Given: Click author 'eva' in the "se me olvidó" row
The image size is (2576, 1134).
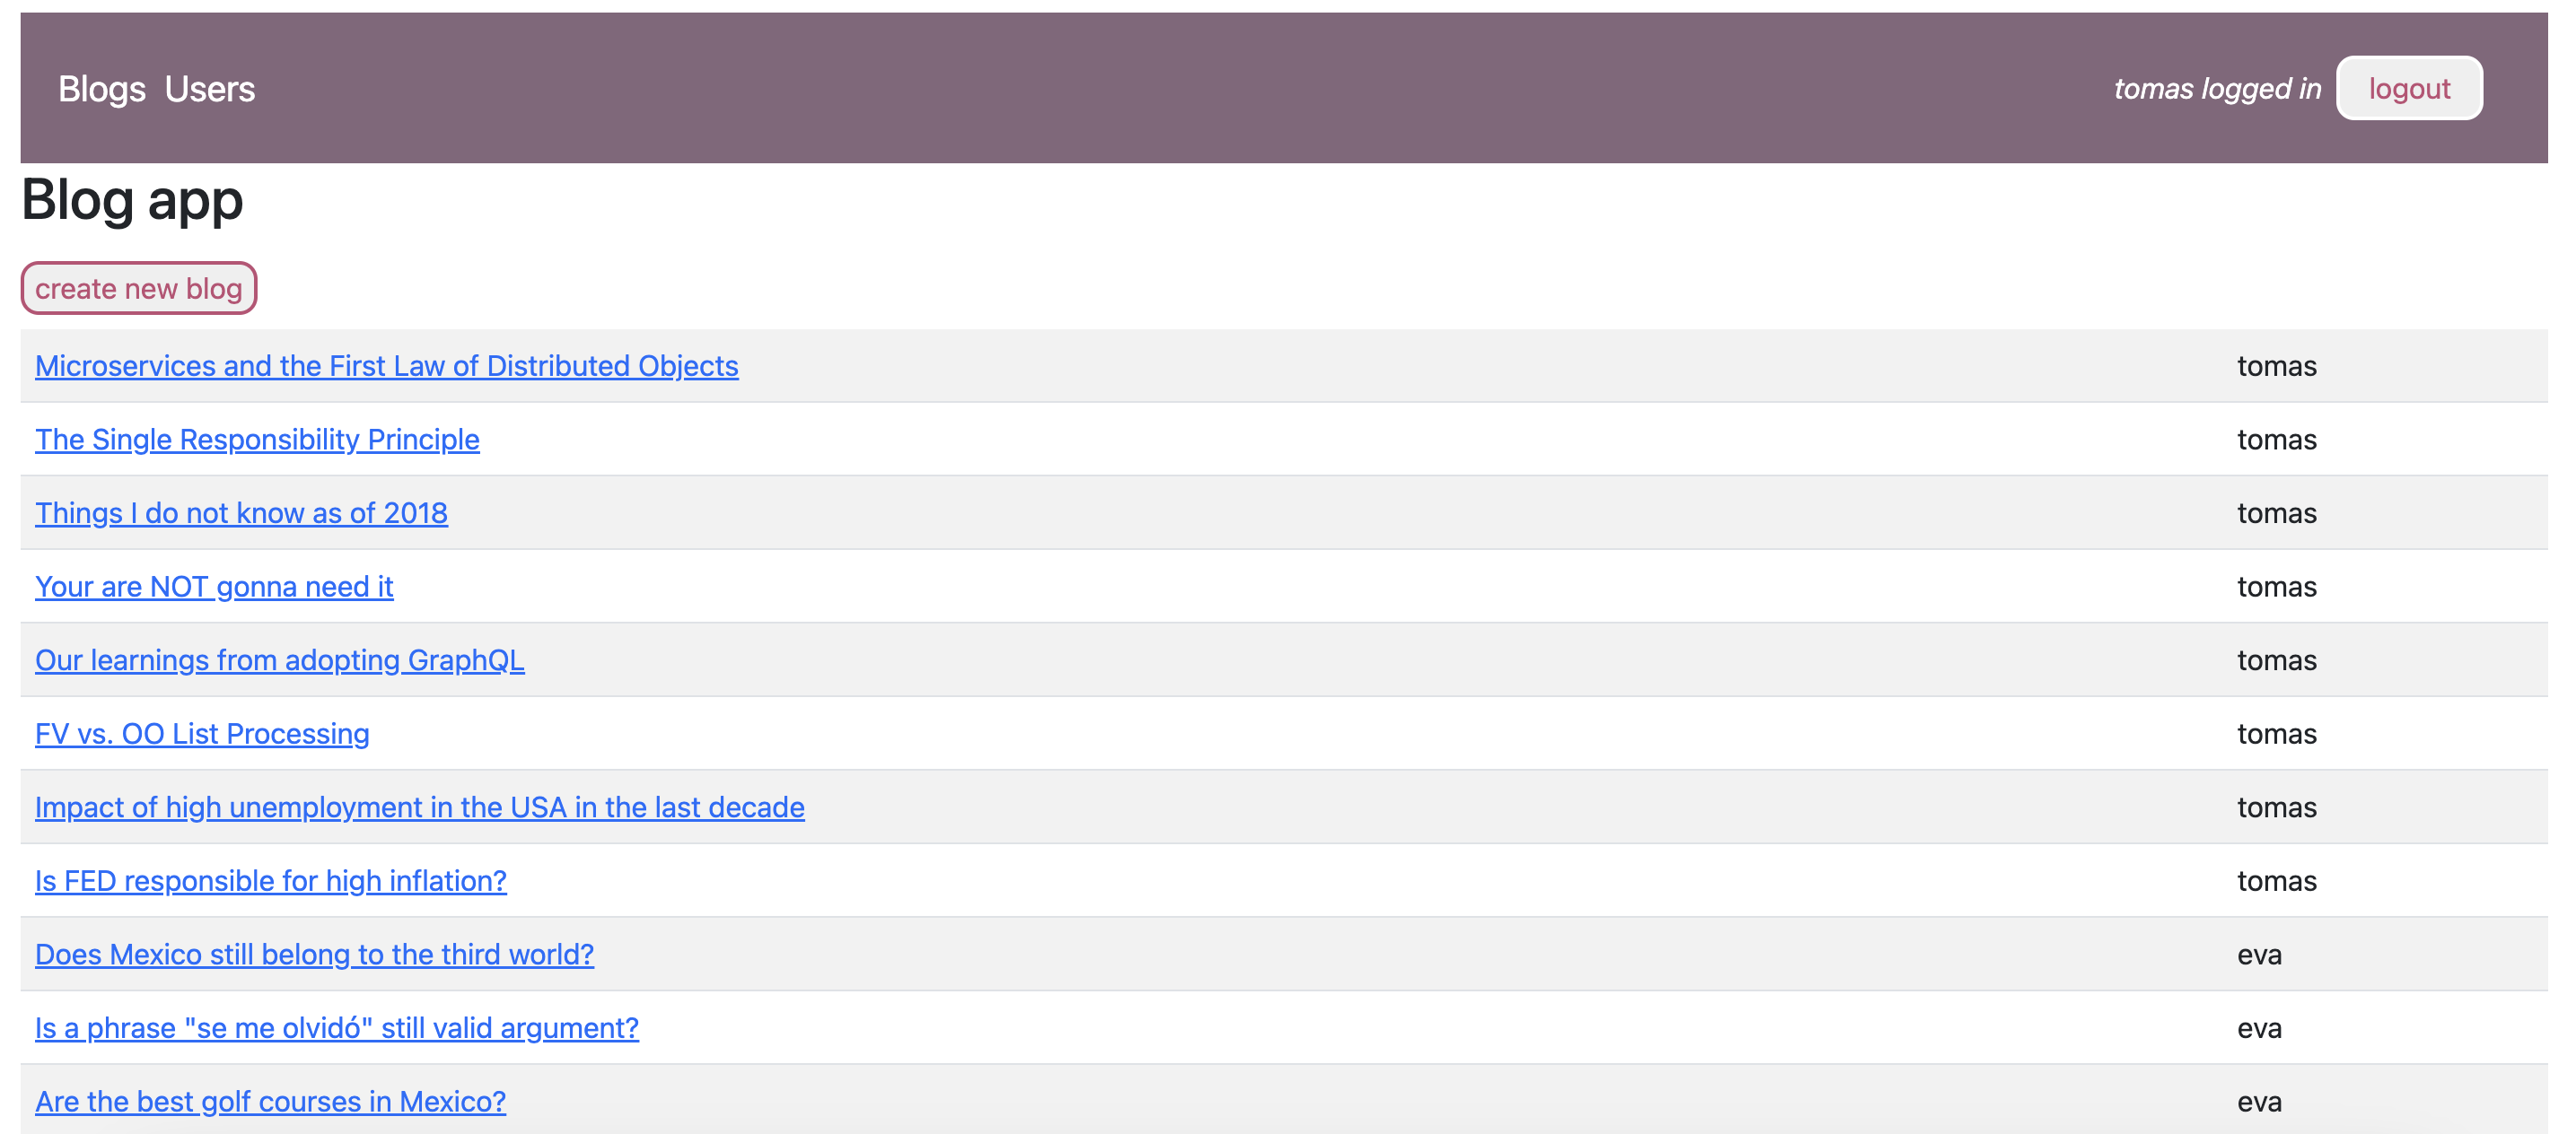Looking at the screenshot, I should point(2259,1028).
